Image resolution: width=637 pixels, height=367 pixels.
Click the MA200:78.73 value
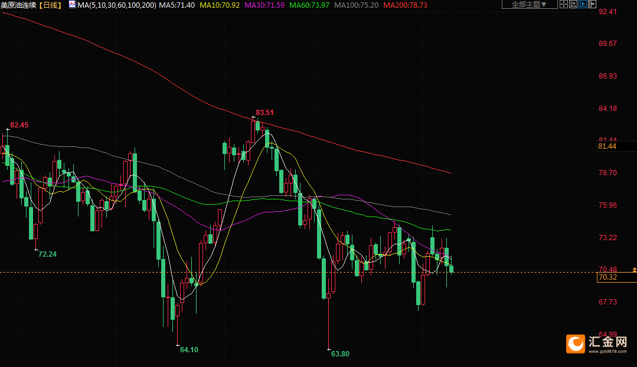pyautogui.click(x=406, y=5)
